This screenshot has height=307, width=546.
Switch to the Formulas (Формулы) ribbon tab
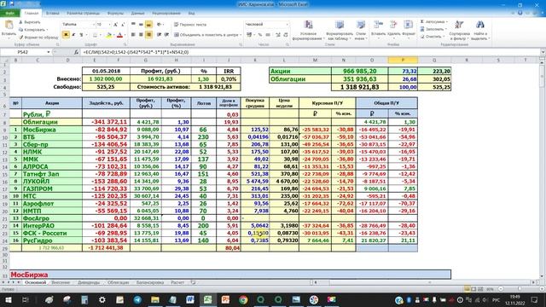(115, 14)
